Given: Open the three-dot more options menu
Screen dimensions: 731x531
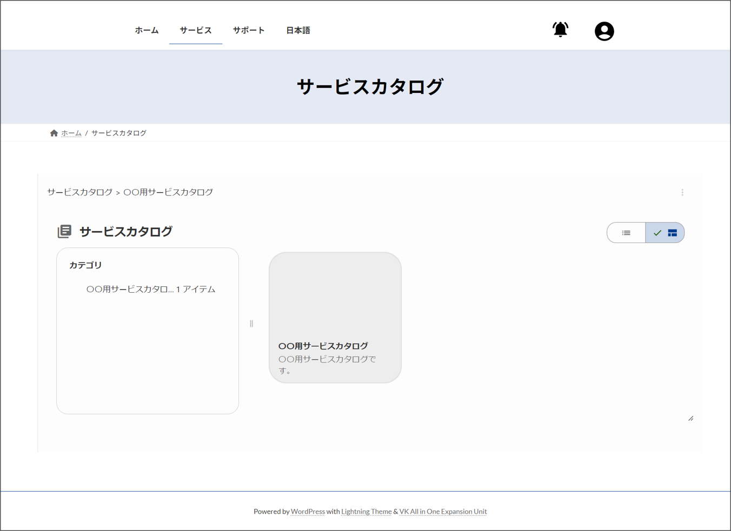Looking at the screenshot, I should pyautogui.click(x=682, y=193).
